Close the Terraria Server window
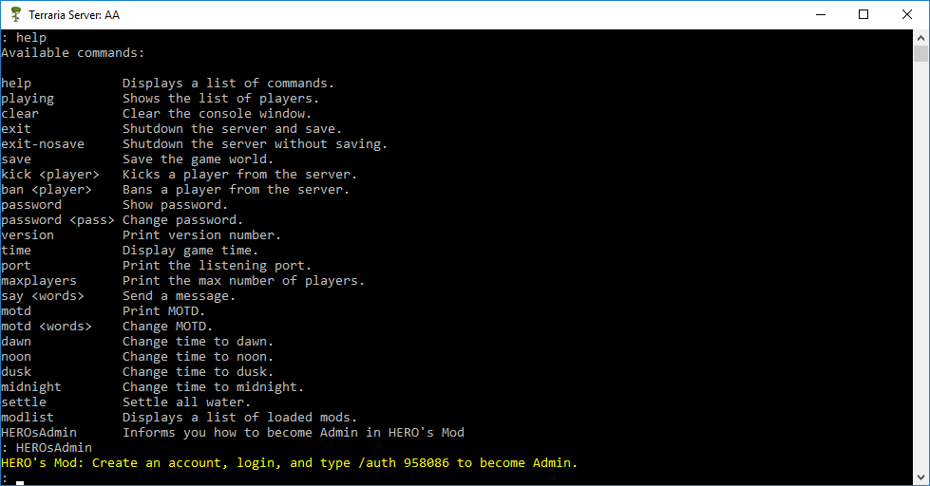Viewport: 930px width, 486px height. 907,15
